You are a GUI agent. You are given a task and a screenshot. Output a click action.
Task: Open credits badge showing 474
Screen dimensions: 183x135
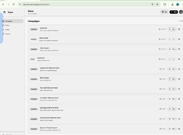164,12
